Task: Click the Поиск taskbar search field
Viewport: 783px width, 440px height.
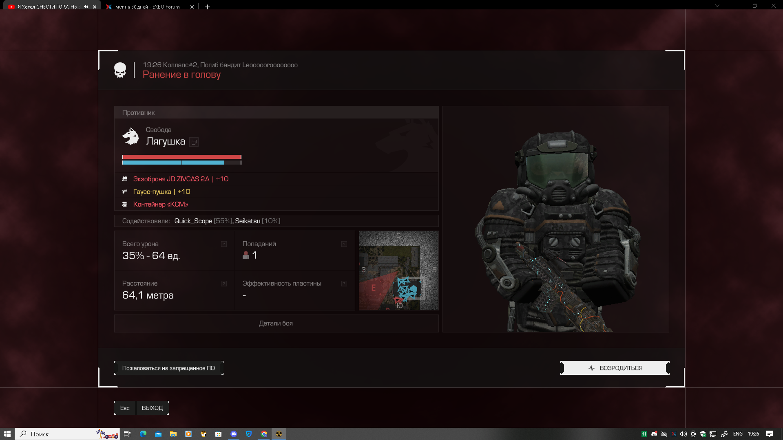Action: (x=67, y=434)
